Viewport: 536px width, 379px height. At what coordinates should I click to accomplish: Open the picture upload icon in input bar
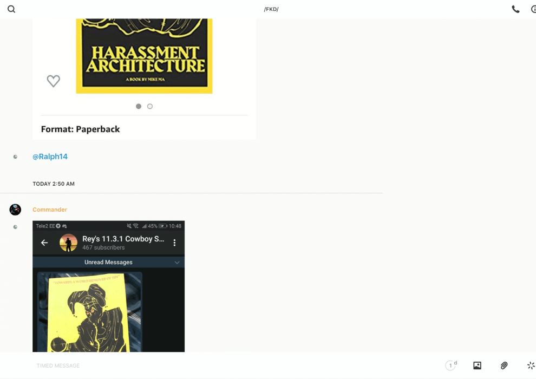pyautogui.click(x=477, y=365)
